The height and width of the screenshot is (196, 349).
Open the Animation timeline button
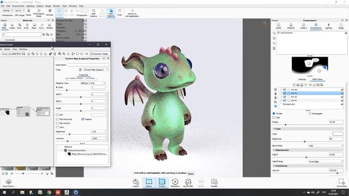[x=175, y=183]
